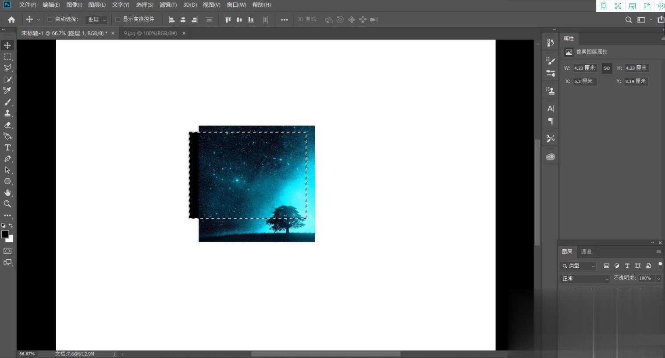The height and width of the screenshot is (358, 665).
Task: Open the 正常 blend mode dropdown
Action: click(585, 279)
